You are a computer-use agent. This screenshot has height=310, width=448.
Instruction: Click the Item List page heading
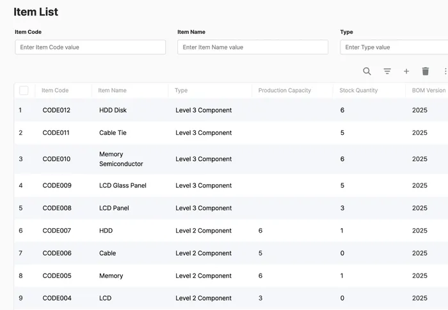(x=36, y=12)
